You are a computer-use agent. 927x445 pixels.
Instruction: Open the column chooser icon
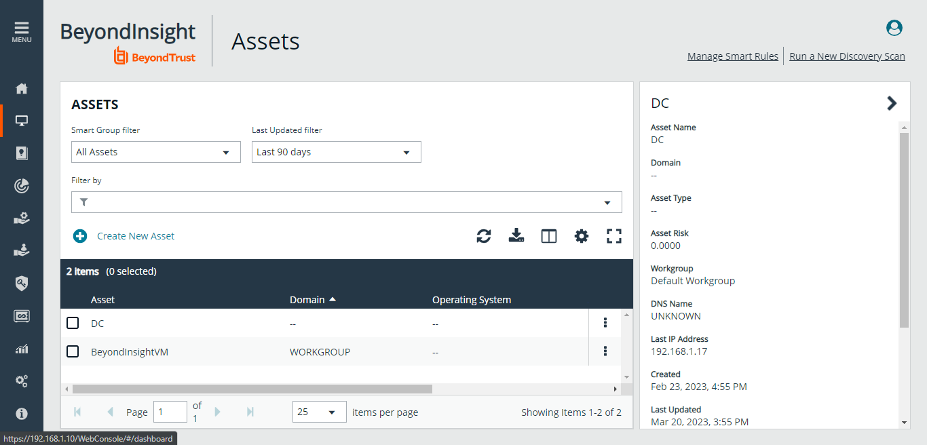click(548, 236)
